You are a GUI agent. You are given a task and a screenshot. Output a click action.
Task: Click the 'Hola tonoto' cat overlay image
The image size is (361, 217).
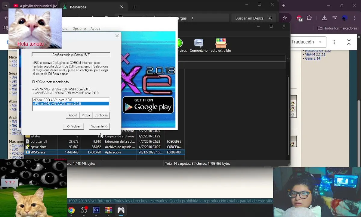pos(35,28)
